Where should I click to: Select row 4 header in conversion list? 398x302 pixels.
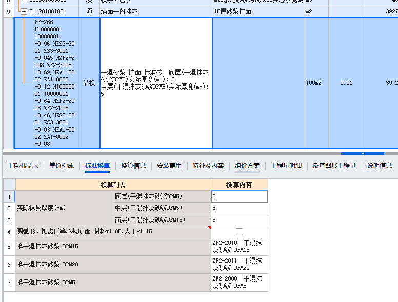click(x=9, y=232)
